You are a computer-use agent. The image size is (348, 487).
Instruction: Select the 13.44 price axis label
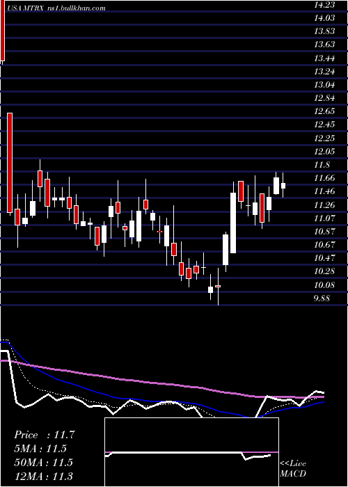coord(324,58)
